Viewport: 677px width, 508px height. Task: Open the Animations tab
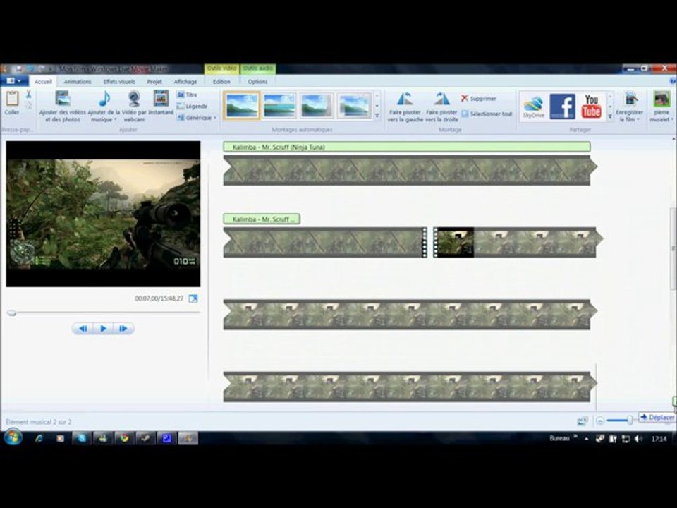coord(78,82)
